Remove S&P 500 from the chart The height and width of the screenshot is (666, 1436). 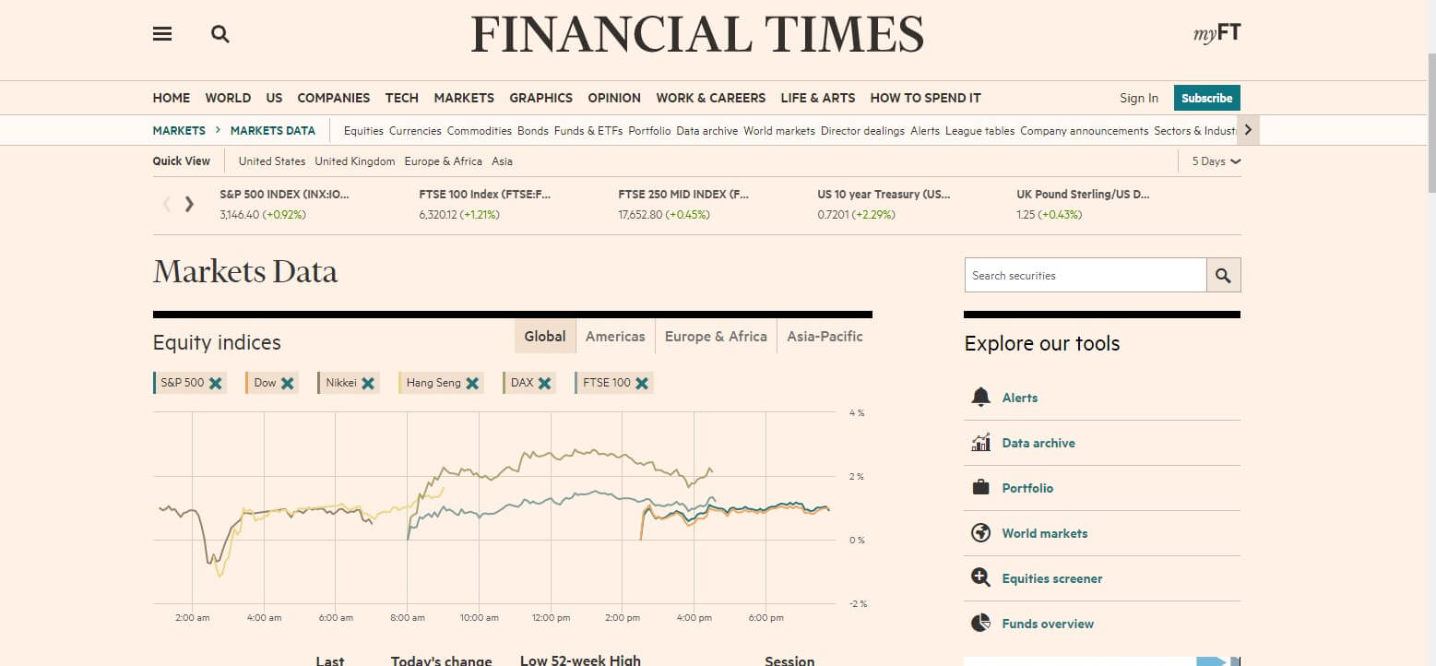pyautogui.click(x=216, y=383)
